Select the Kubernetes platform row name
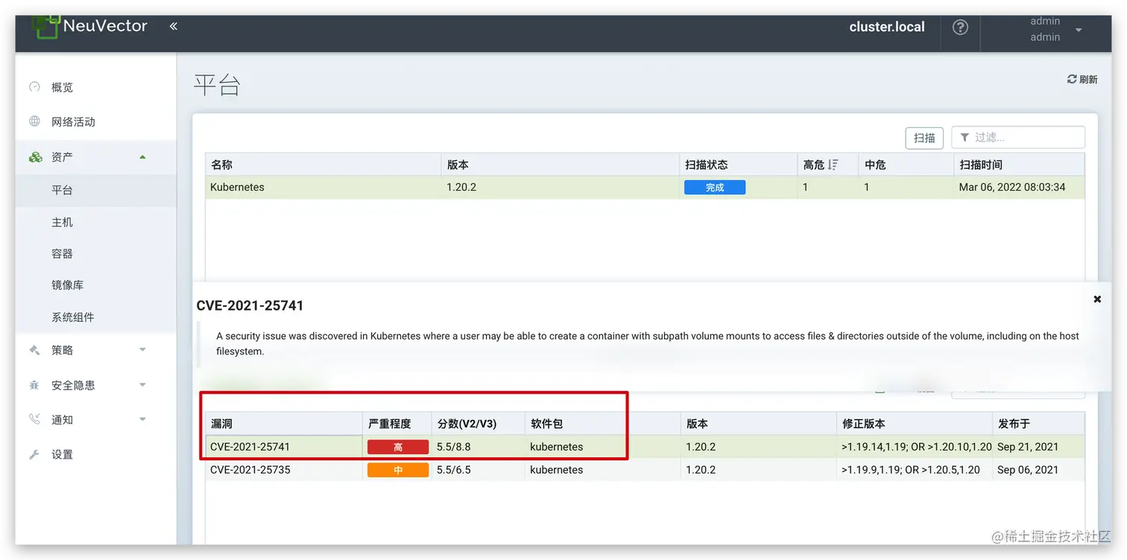Viewport: 1127px width, 560px height. 237,187
